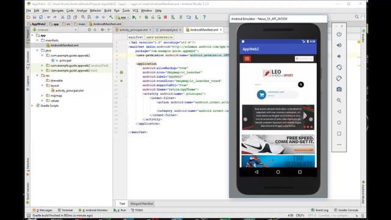This screenshot has width=391, height=220.
Task: Open the Terminal tool window
Action: [x=65, y=210]
